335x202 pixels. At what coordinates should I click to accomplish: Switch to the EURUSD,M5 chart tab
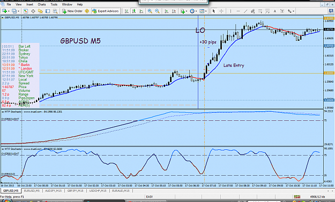click(32, 190)
